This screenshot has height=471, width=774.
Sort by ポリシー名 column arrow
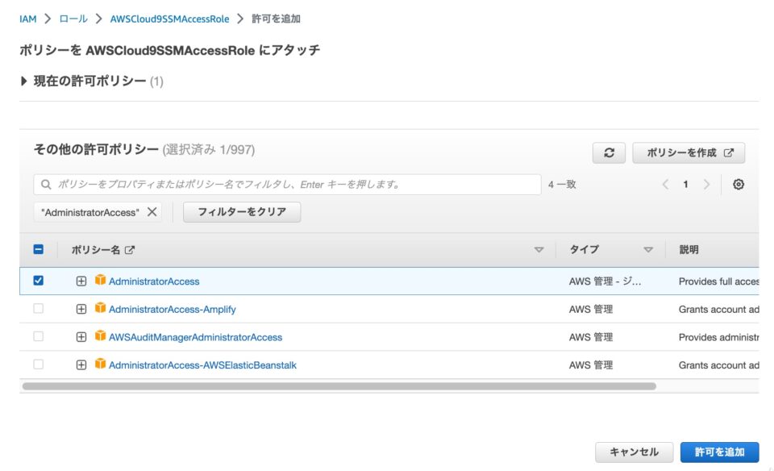539,250
